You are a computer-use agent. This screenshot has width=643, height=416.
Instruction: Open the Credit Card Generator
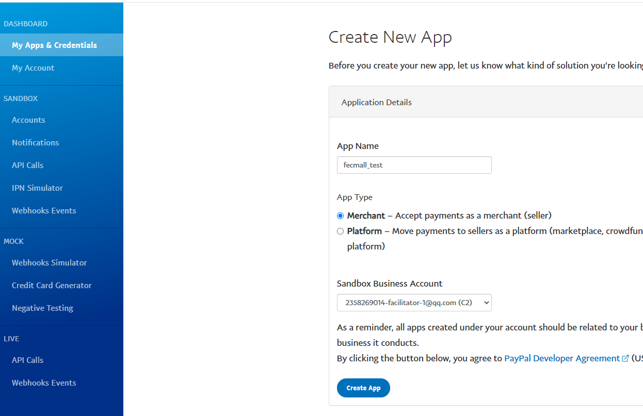(x=52, y=286)
